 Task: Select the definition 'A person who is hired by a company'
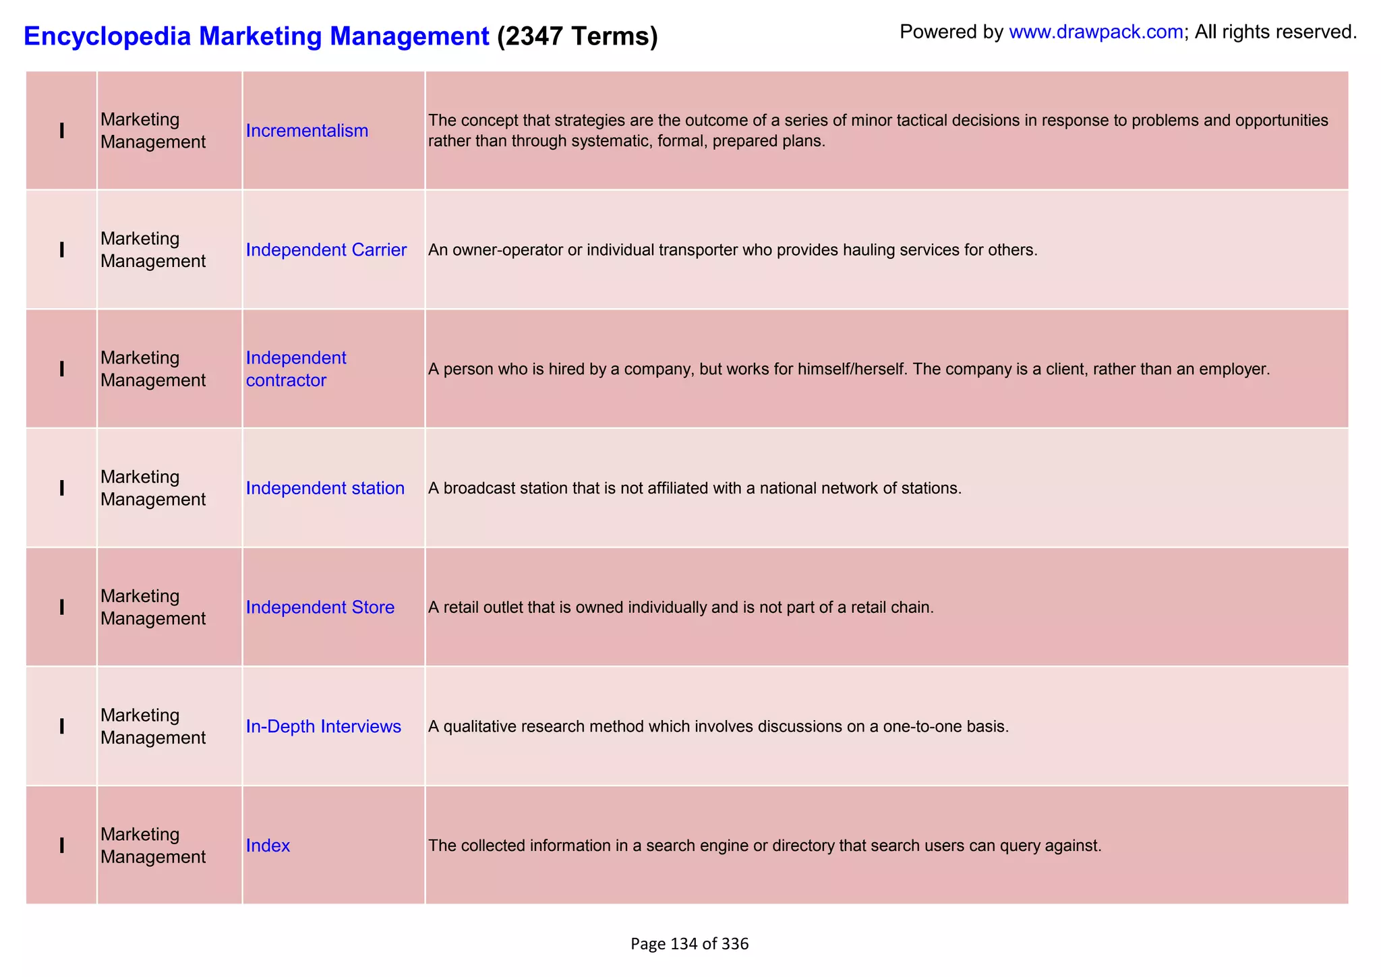coord(849,369)
